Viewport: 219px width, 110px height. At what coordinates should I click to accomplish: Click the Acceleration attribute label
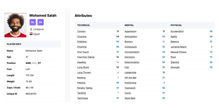[177, 31]
